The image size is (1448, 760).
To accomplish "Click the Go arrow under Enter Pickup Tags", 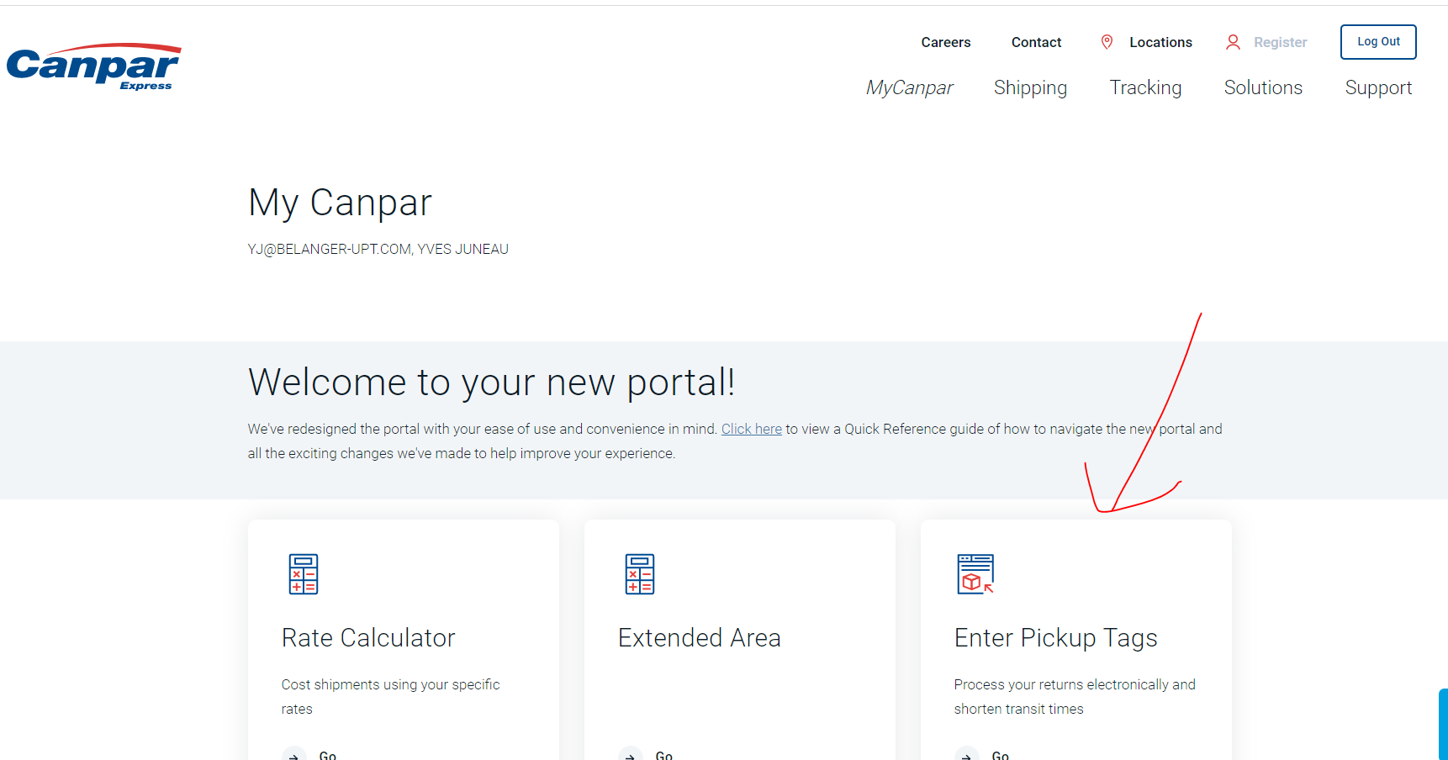I will (x=966, y=754).
